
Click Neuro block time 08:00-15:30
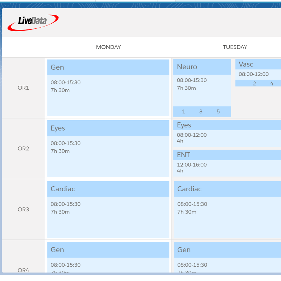[192, 80]
